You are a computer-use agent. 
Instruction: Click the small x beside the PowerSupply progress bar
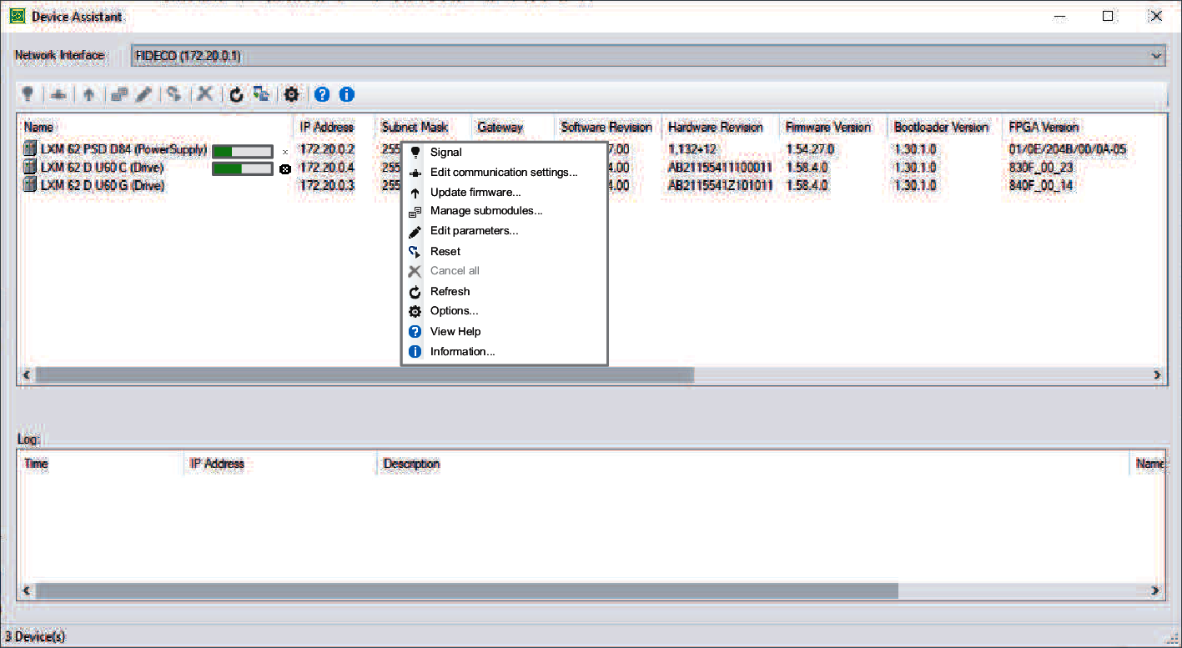(x=285, y=152)
